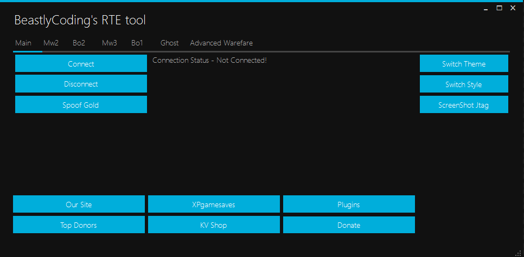Open the KV Shop

coord(214,225)
